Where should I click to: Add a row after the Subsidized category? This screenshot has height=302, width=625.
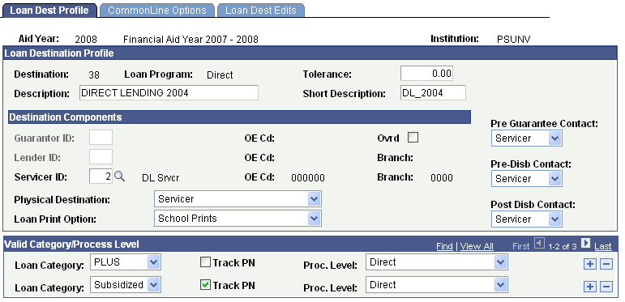tap(589, 287)
